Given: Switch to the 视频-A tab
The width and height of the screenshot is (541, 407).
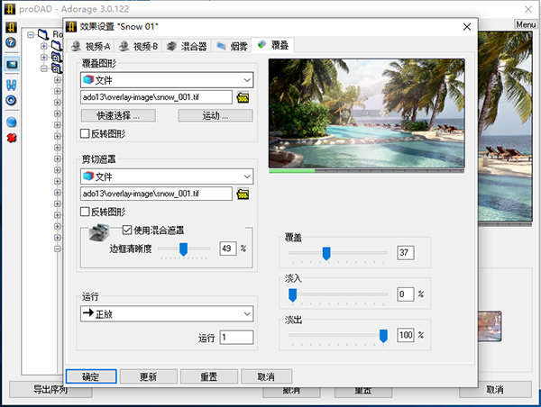Looking at the screenshot, I should point(90,45).
